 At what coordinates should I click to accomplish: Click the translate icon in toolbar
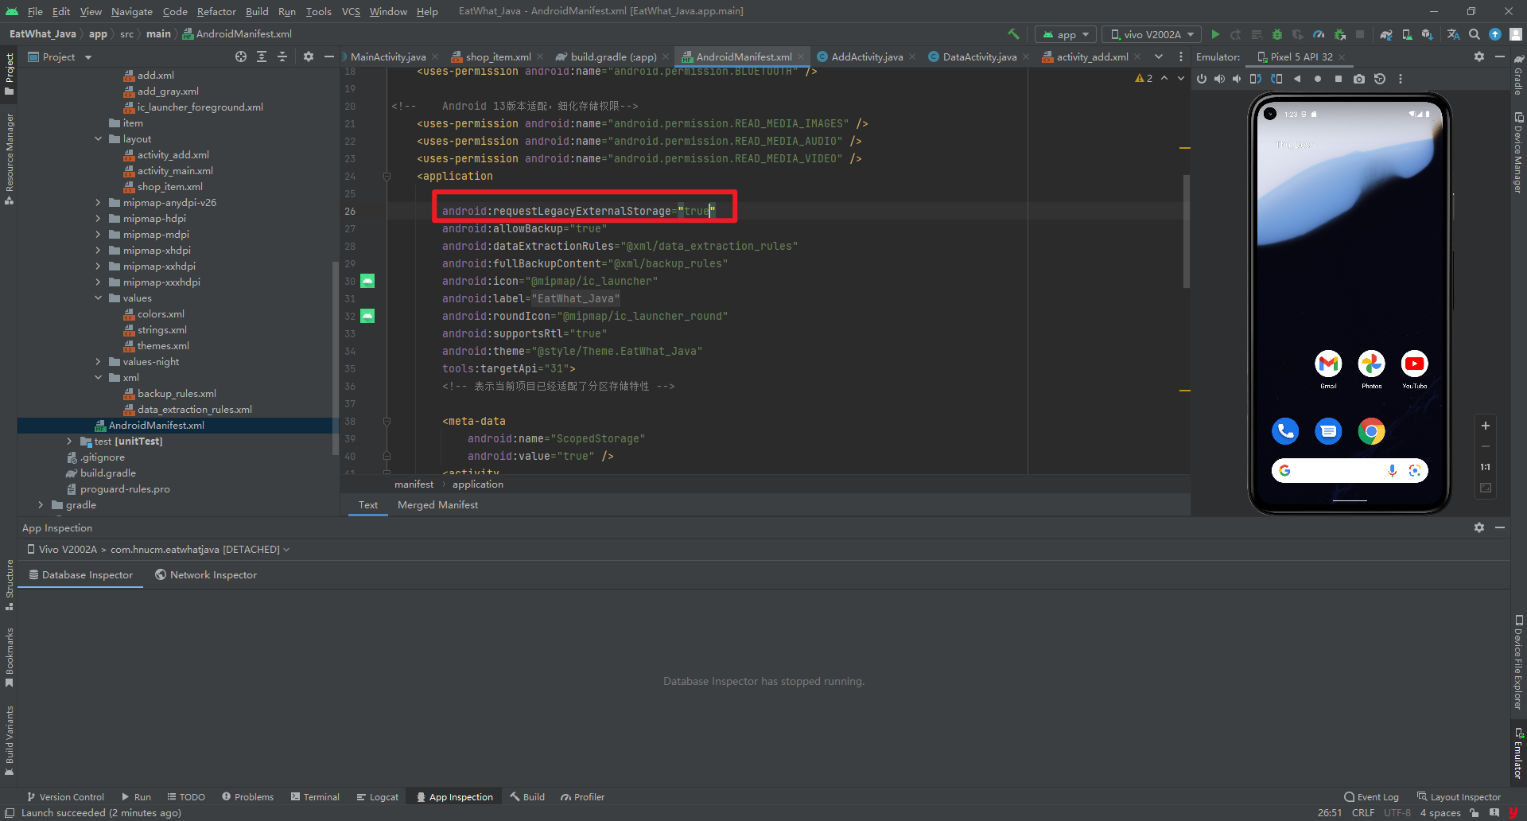(x=1453, y=34)
